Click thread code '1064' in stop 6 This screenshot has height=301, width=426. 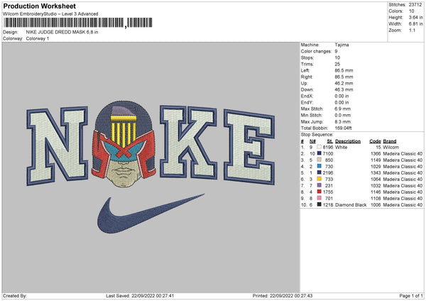pyautogui.click(x=376, y=179)
